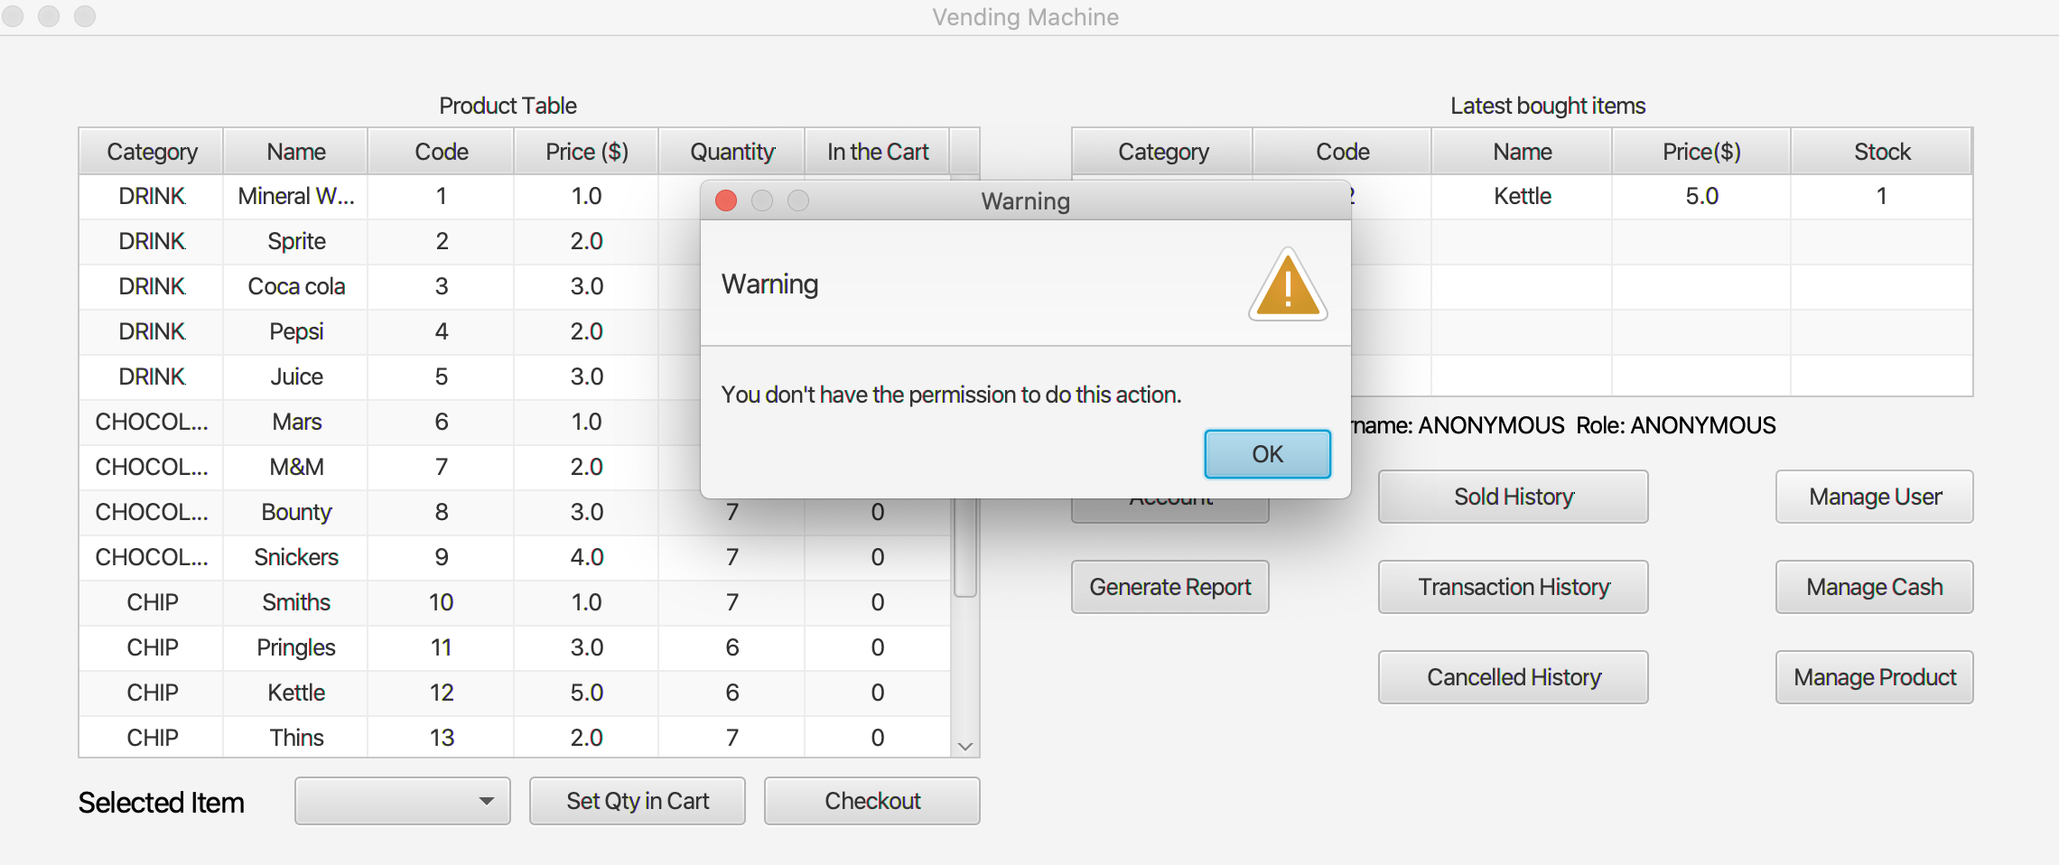
Task: Click Generate Report
Action: point(1170,587)
